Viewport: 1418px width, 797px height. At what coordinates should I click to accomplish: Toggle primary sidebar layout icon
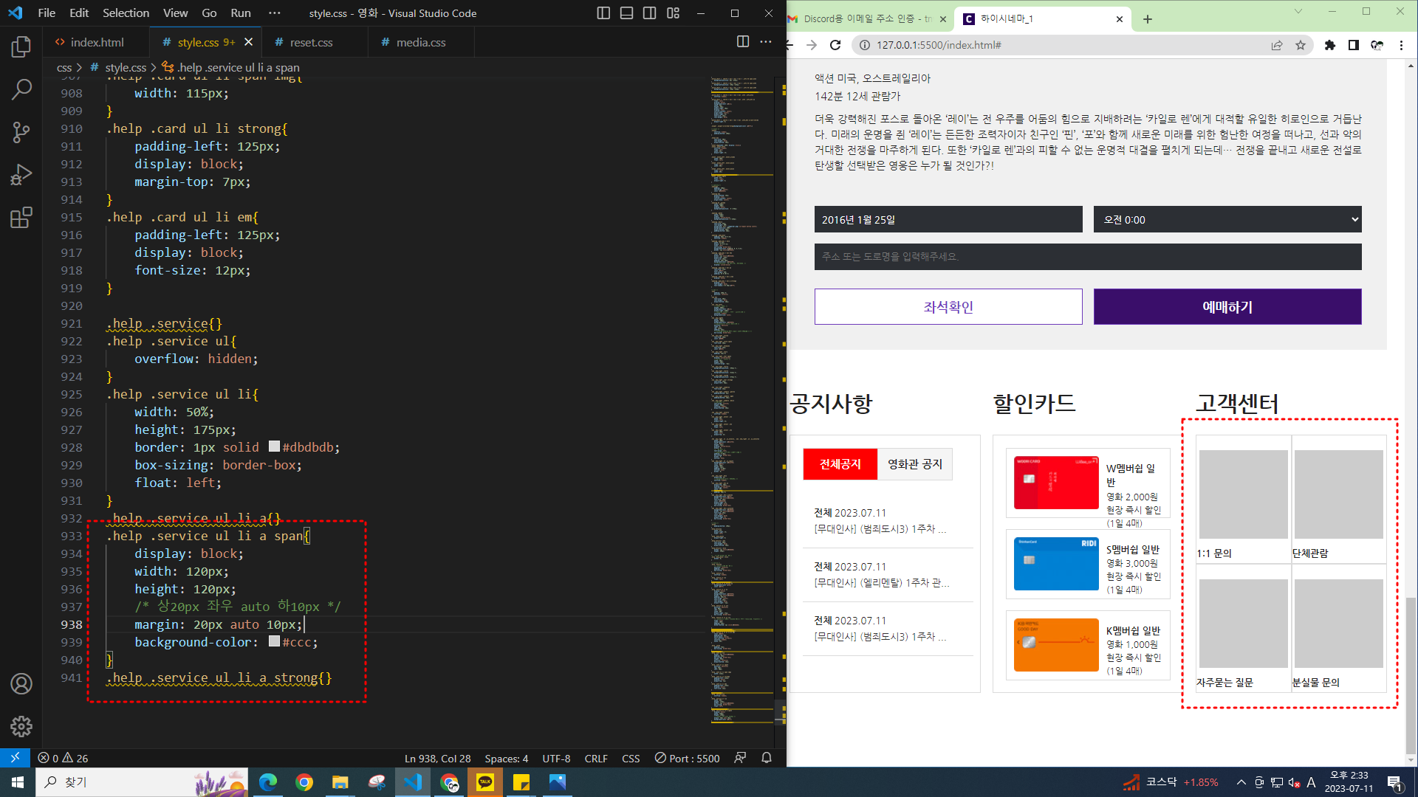click(603, 13)
